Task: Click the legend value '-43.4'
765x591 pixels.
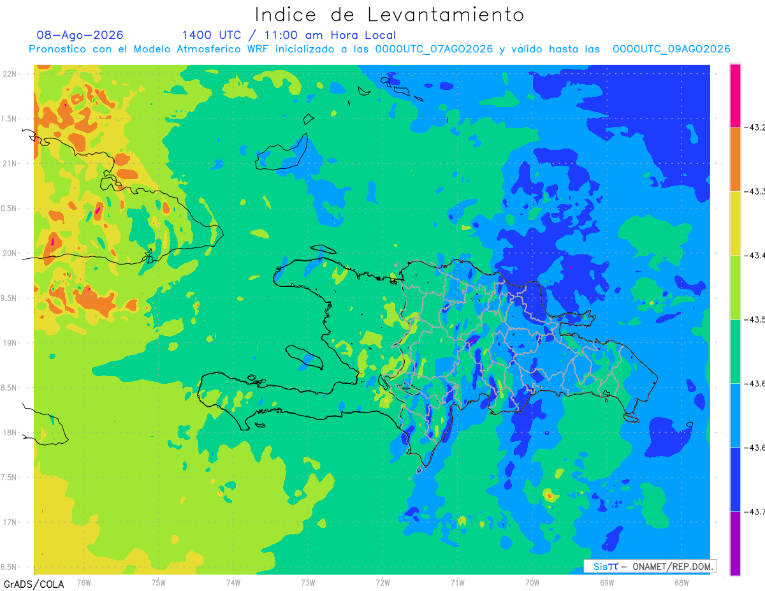Action: click(x=754, y=255)
